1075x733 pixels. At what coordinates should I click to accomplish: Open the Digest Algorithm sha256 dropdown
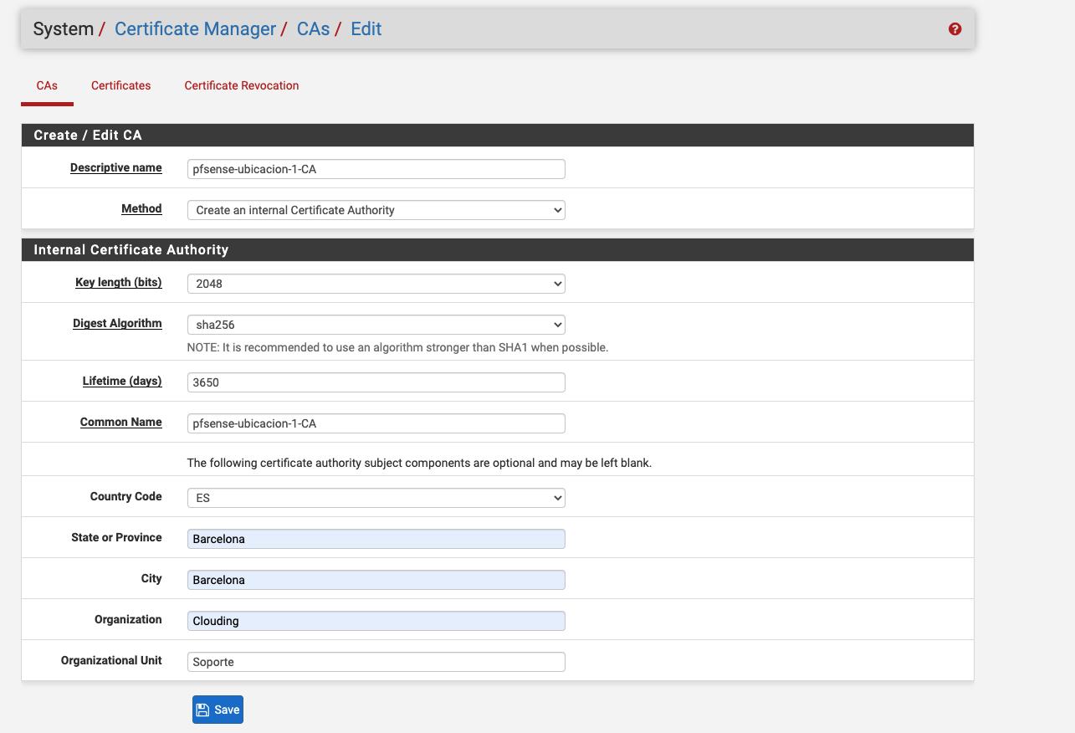click(376, 325)
